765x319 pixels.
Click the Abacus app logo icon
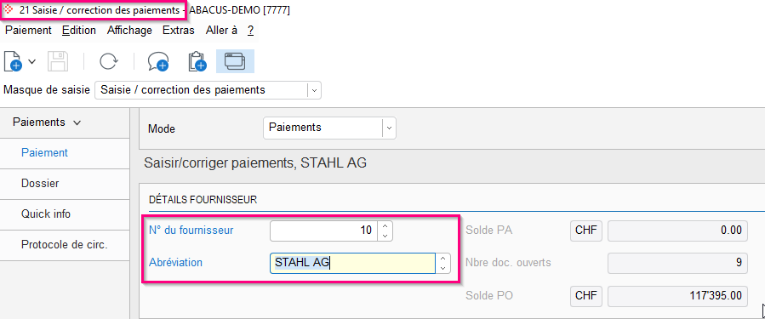(9, 9)
